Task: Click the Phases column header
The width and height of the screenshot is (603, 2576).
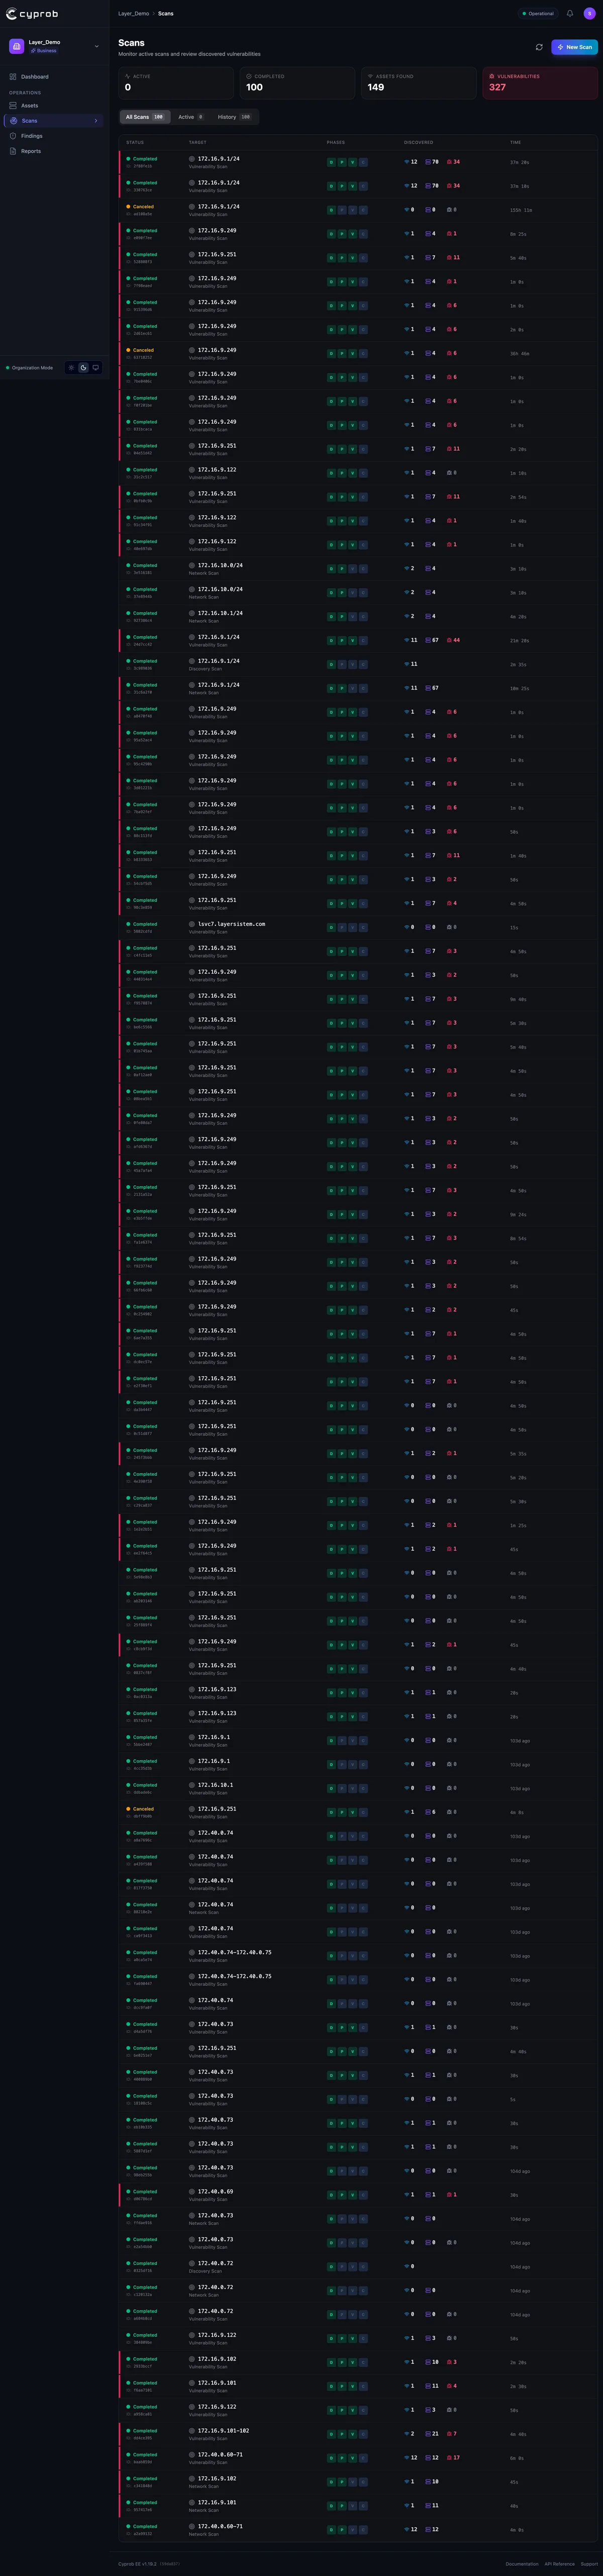Action: (x=336, y=142)
